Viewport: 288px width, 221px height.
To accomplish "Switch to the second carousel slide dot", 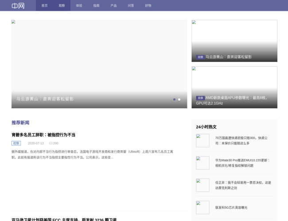I will 179,99.
